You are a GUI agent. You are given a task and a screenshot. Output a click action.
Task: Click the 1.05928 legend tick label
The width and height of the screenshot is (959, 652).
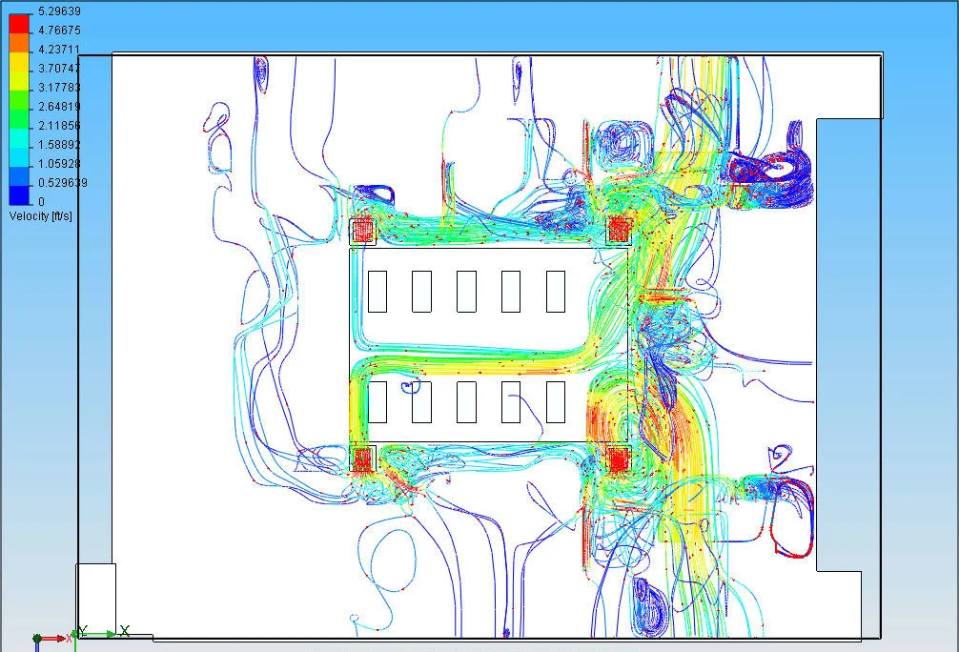pyautogui.click(x=59, y=163)
